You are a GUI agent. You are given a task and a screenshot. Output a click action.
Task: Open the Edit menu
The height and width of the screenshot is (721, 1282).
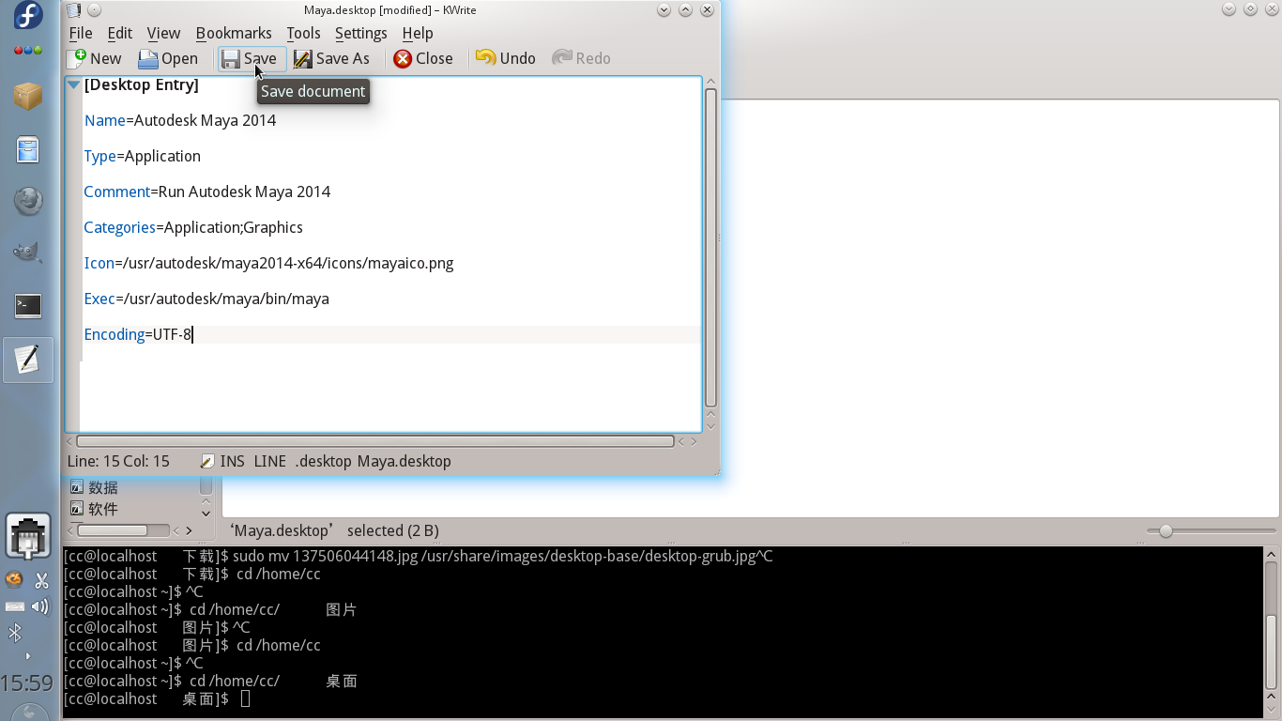[120, 33]
